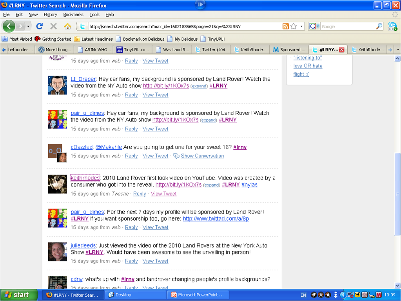Click the Stop loading X icon
This screenshot has width=401, height=301.
(53, 26)
